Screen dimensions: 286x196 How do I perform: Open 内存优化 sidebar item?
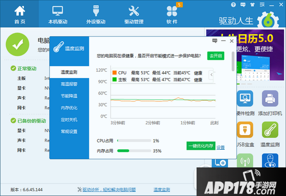69,108
